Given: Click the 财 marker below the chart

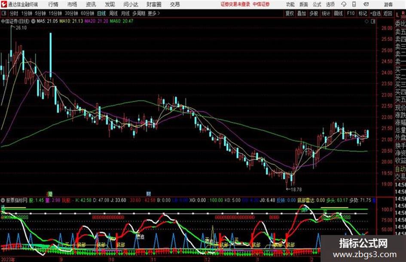Looking at the screenshot, I should [x=148, y=194].
